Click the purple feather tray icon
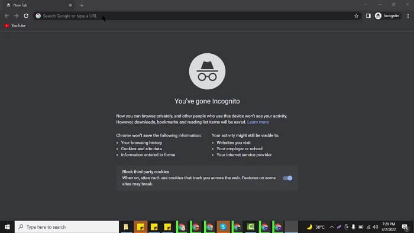Image resolution: width=414 pixels, height=233 pixels. [339, 227]
